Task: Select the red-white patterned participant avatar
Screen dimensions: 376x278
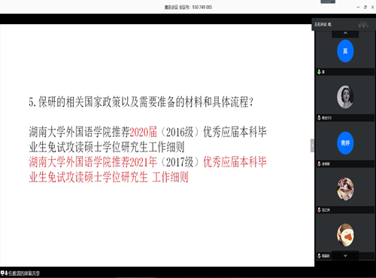Action: [345, 189]
